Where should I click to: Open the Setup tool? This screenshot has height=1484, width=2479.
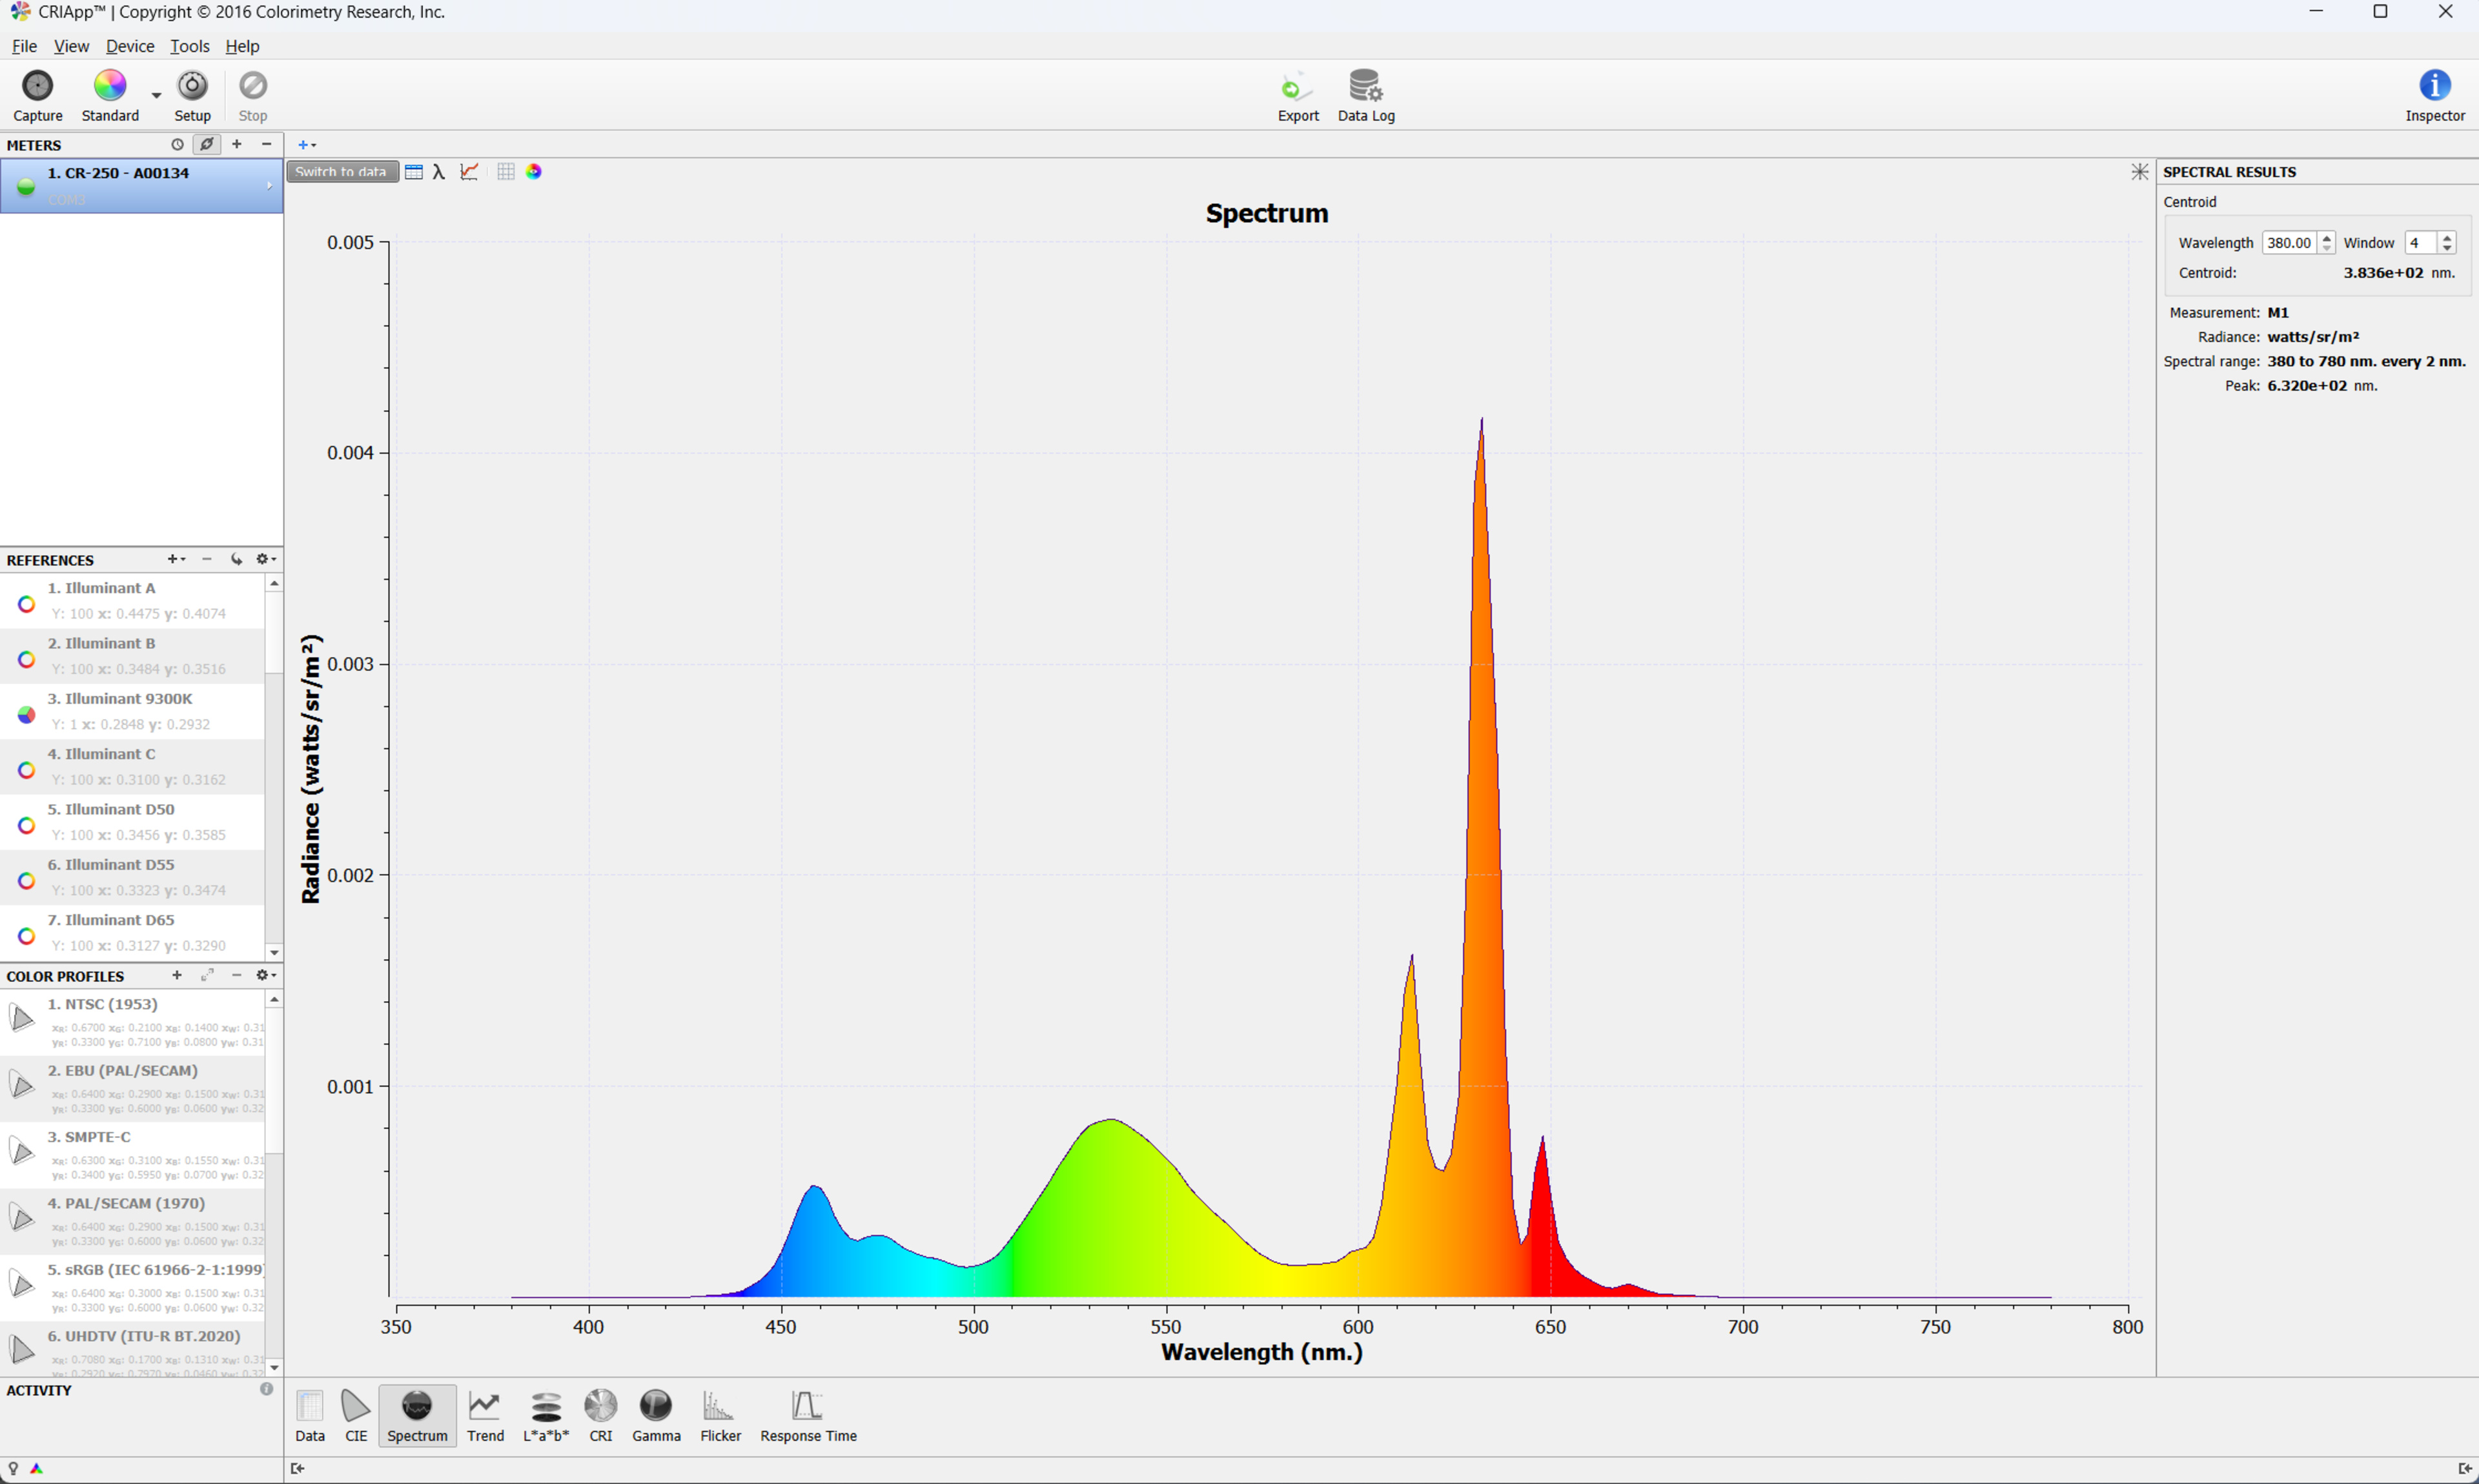pos(192,87)
